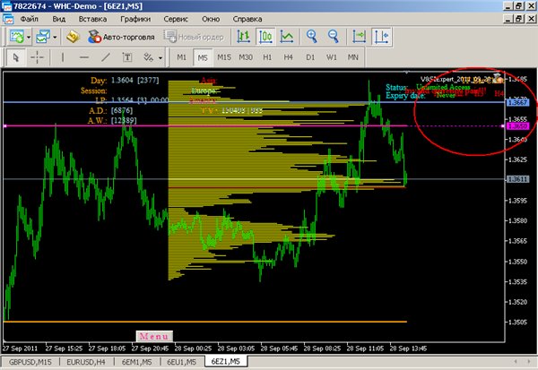Zoom in on the chart
This screenshot has width=538, height=370.
click(x=312, y=37)
